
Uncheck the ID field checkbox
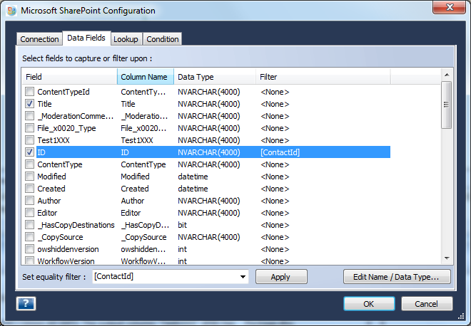(x=29, y=152)
